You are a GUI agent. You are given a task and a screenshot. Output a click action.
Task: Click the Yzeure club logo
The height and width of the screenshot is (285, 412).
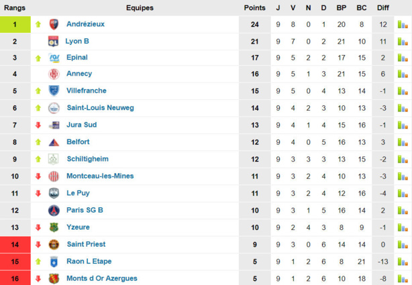pos(54,227)
